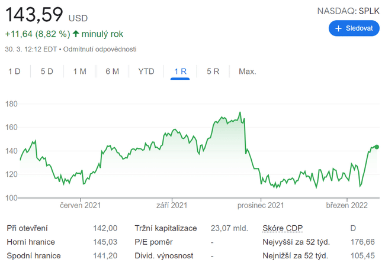Switch chart to YTD view
Image resolution: width=385 pixels, height=266 pixels.
(x=146, y=72)
